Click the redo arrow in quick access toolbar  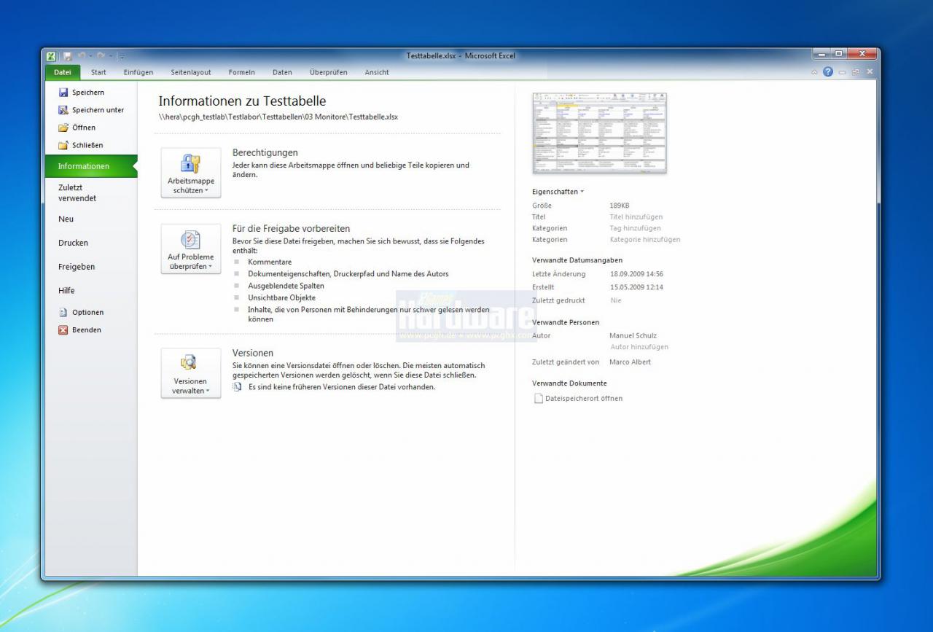click(x=102, y=57)
